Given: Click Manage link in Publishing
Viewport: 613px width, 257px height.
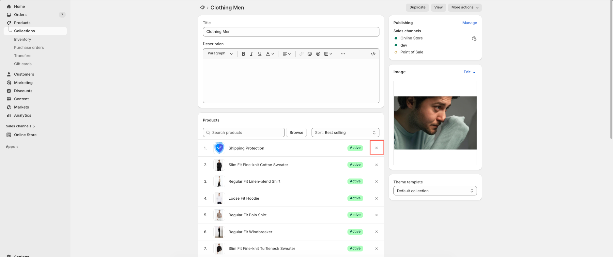Looking at the screenshot, I should click(x=469, y=23).
